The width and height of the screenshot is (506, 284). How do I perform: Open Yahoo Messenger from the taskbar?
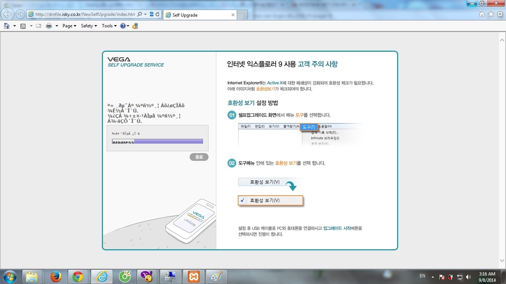(x=147, y=277)
